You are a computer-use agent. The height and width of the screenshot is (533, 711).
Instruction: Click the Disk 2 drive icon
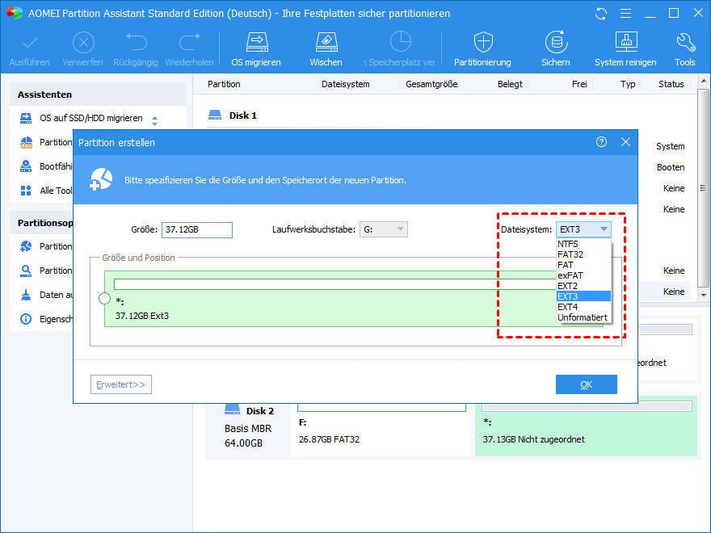[232, 409]
